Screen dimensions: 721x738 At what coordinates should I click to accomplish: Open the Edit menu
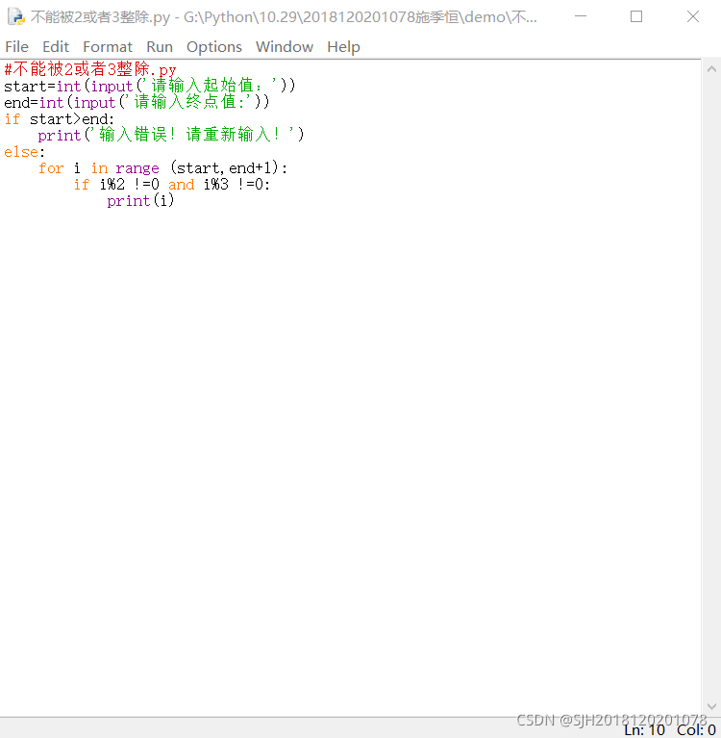pyautogui.click(x=56, y=46)
